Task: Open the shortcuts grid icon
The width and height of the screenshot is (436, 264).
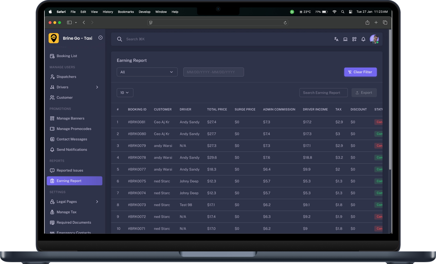Action: pyautogui.click(x=354, y=39)
